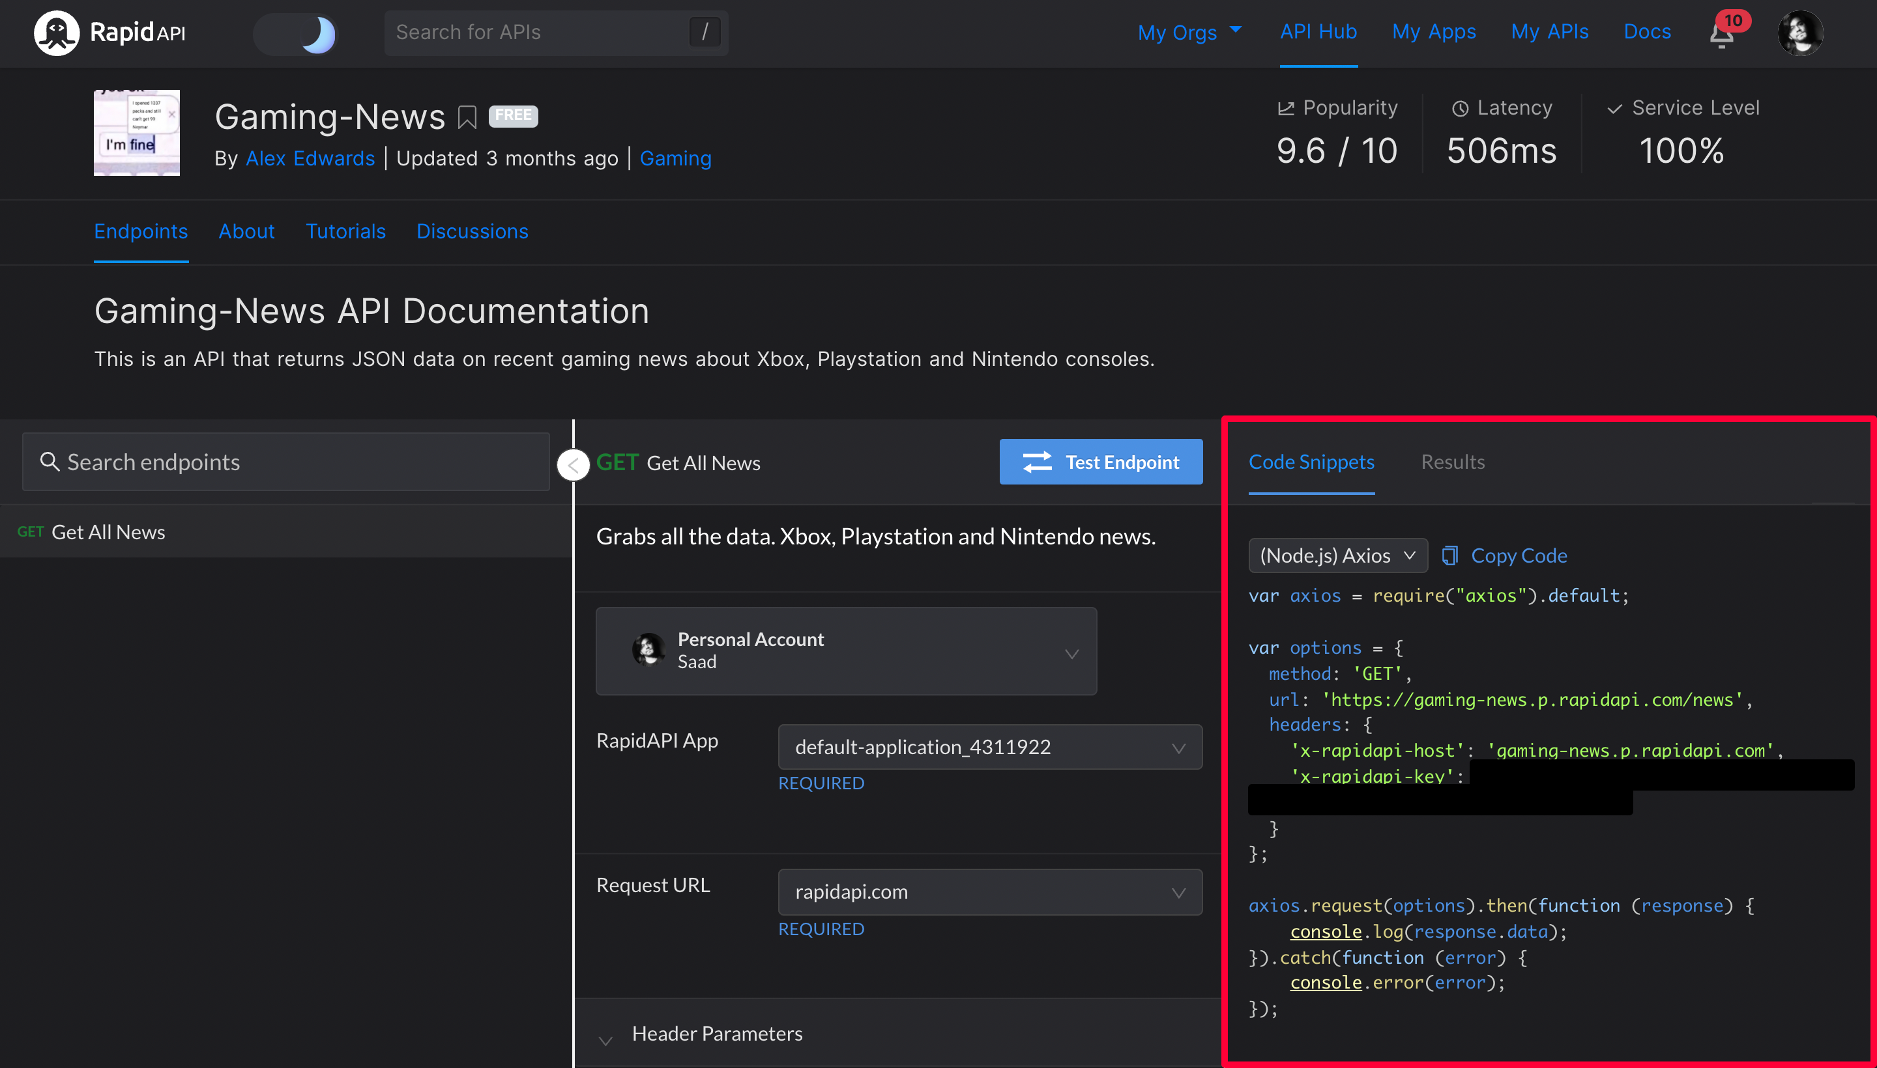Click the user profile avatar
This screenshot has height=1068, width=1877.
pyautogui.click(x=1799, y=33)
